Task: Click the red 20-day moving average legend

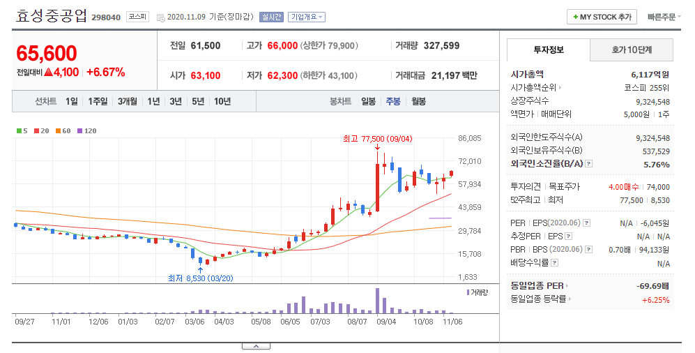Action: (x=41, y=131)
